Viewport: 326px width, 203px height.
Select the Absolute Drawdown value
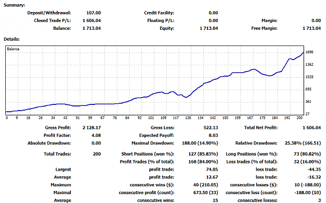click(x=96, y=143)
